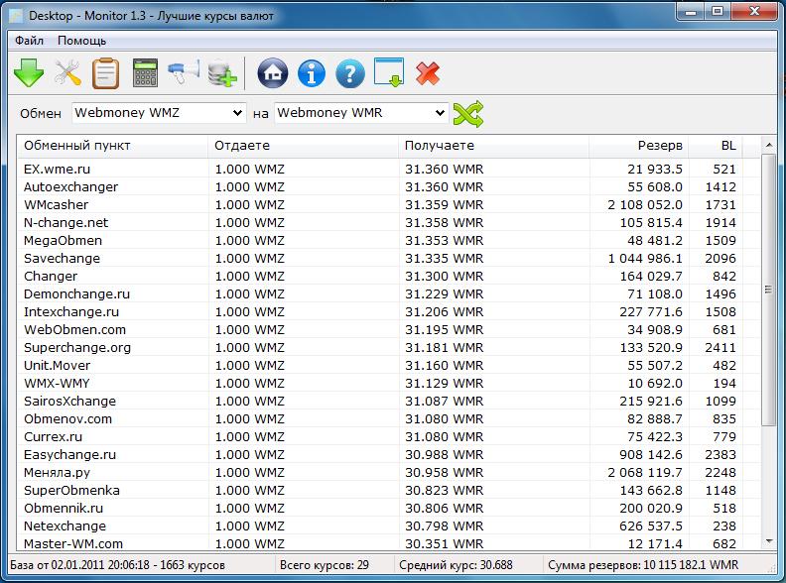Image resolution: width=786 pixels, height=583 pixels.
Task: Click the Средний курс: 30.688 status entry
Action: coord(457,565)
